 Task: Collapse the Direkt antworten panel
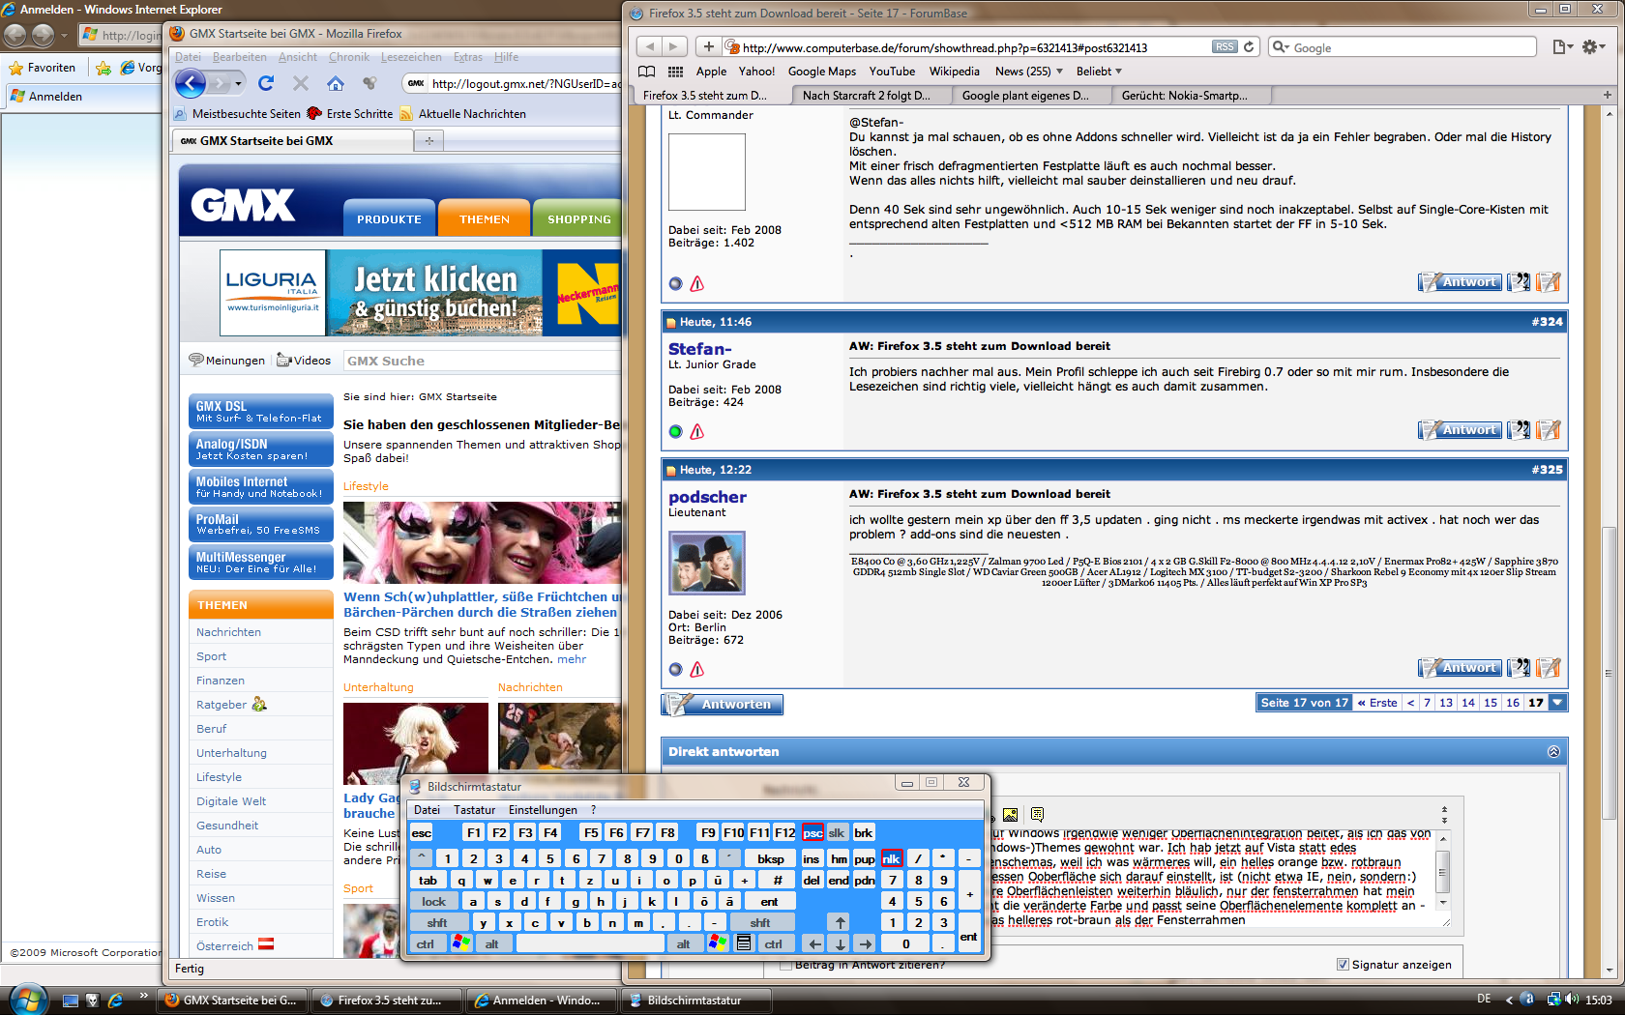pyautogui.click(x=1553, y=751)
